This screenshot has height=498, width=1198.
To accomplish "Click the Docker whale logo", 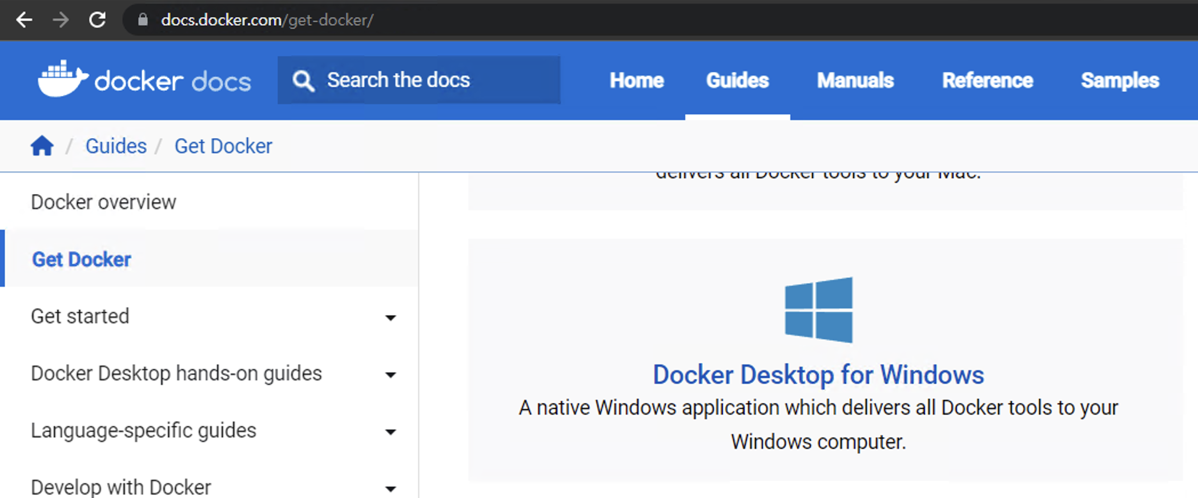I will click(x=63, y=79).
